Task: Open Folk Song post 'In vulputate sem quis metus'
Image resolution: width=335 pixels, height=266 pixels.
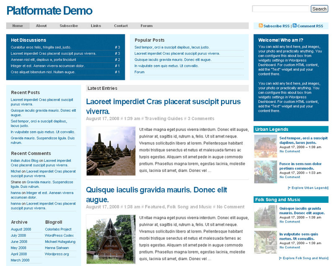Action: (x=299, y=236)
